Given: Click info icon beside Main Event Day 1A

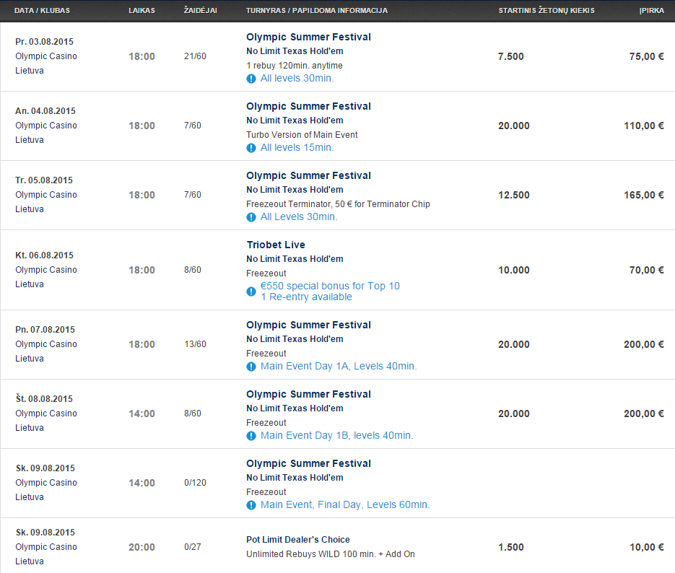Looking at the screenshot, I should coord(251,367).
